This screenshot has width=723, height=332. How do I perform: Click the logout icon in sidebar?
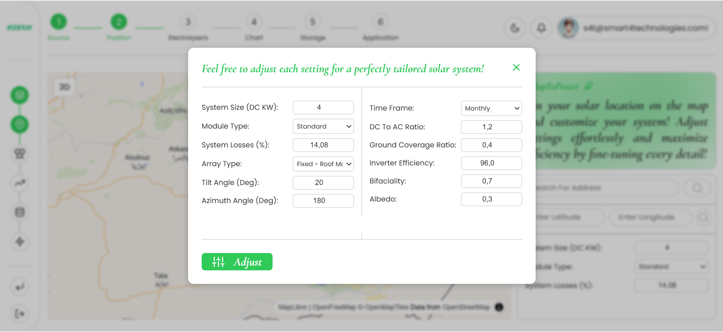click(20, 314)
